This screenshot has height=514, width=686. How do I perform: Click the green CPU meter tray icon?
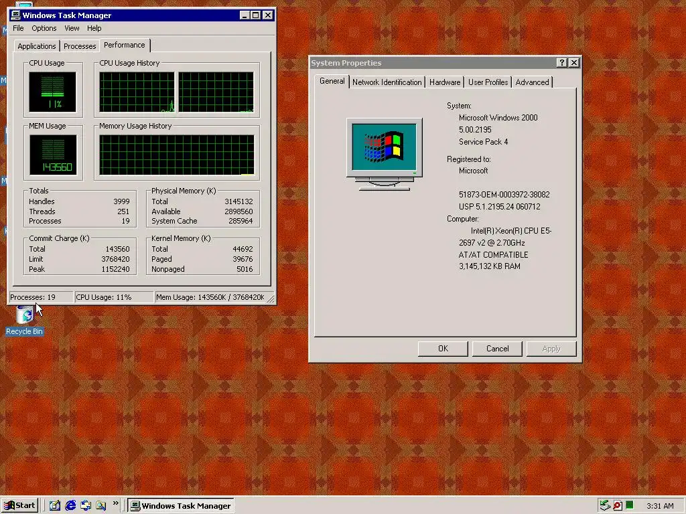630,505
